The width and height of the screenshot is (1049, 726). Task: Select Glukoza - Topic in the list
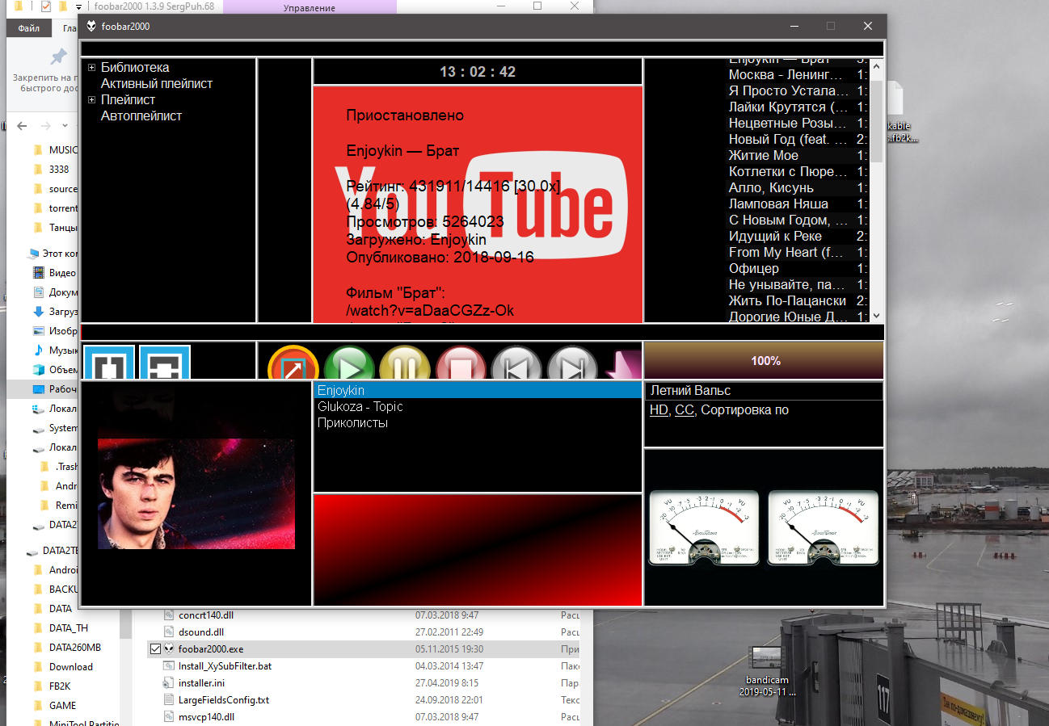point(360,407)
